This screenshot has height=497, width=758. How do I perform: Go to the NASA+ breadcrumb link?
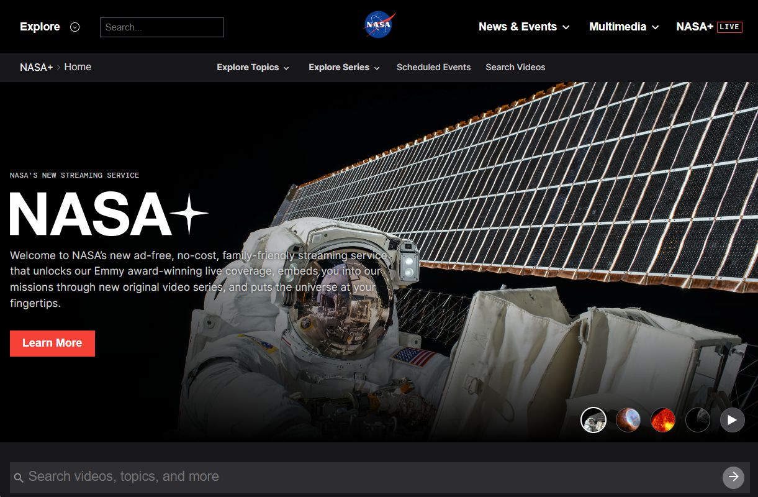(36, 67)
